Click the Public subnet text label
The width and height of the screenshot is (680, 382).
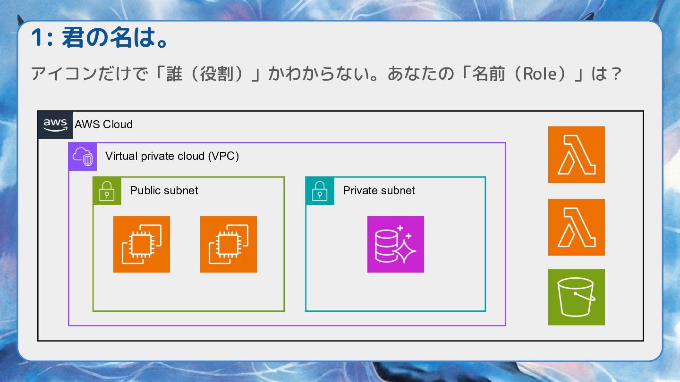pos(163,191)
